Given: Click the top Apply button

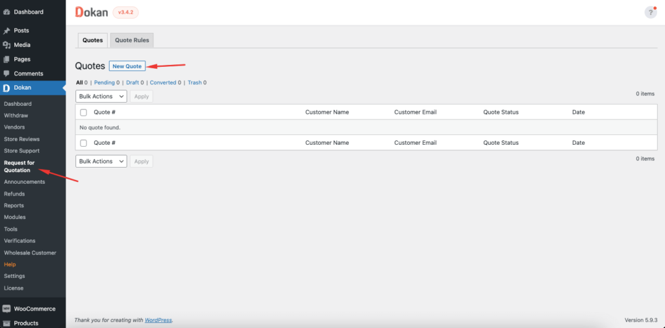Looking at the screenshot, I should point(142,96).
